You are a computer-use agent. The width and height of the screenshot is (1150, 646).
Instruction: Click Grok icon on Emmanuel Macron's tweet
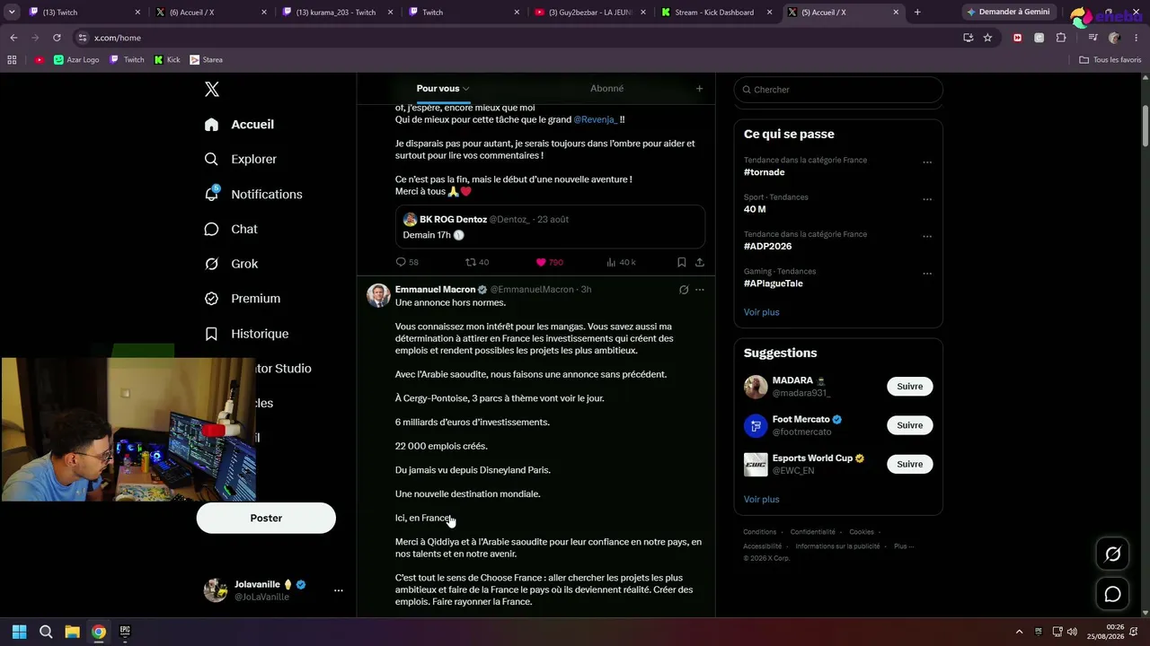(684, 290)
